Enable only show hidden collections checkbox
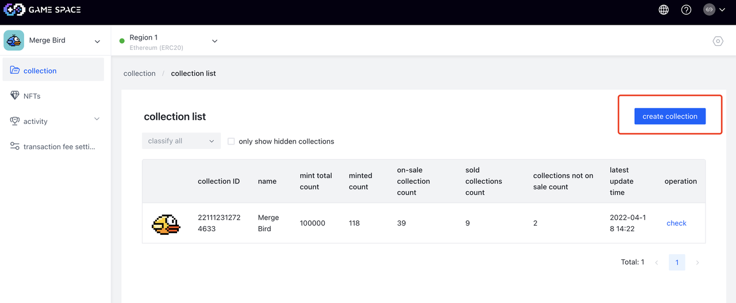Image resolution: width=736 pixels, height=303 pixels. 231,141
